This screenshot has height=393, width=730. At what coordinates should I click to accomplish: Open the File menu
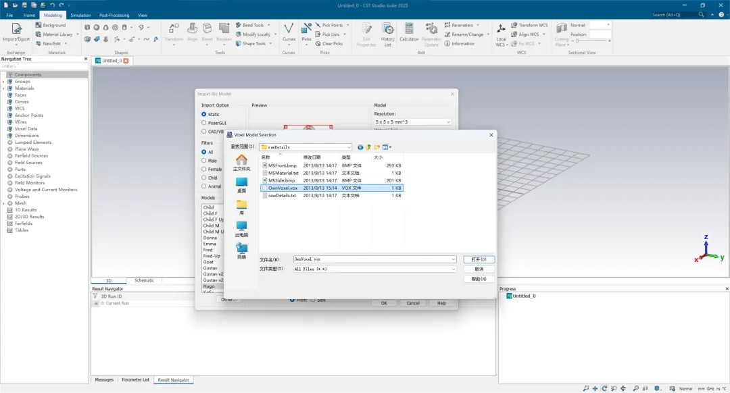tap(9, 16)
